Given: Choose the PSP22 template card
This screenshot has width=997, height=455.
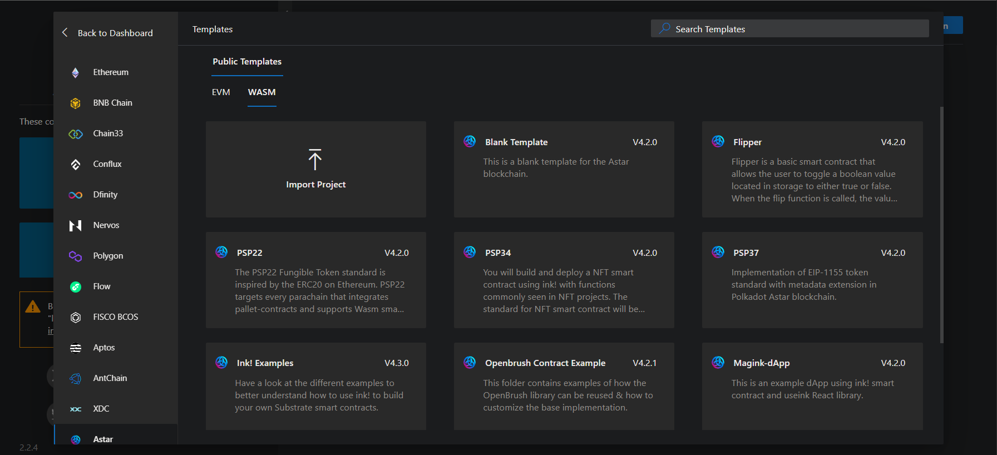Looking at the screenshot, I should (x=315, y=280).
